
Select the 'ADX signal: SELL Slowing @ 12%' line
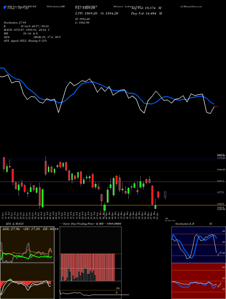(25, 41)
